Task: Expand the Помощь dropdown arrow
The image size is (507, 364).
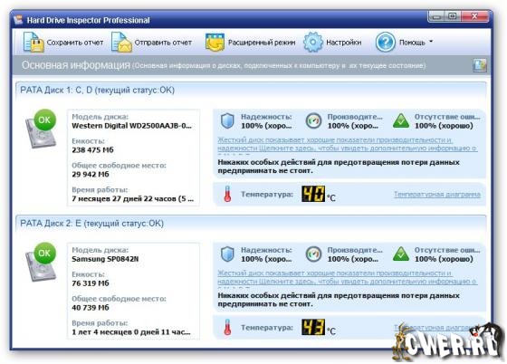Action: pos(431,42)
